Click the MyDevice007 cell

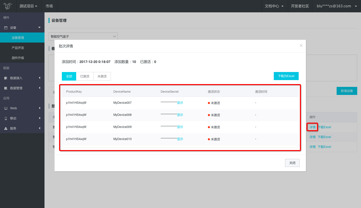122,103
